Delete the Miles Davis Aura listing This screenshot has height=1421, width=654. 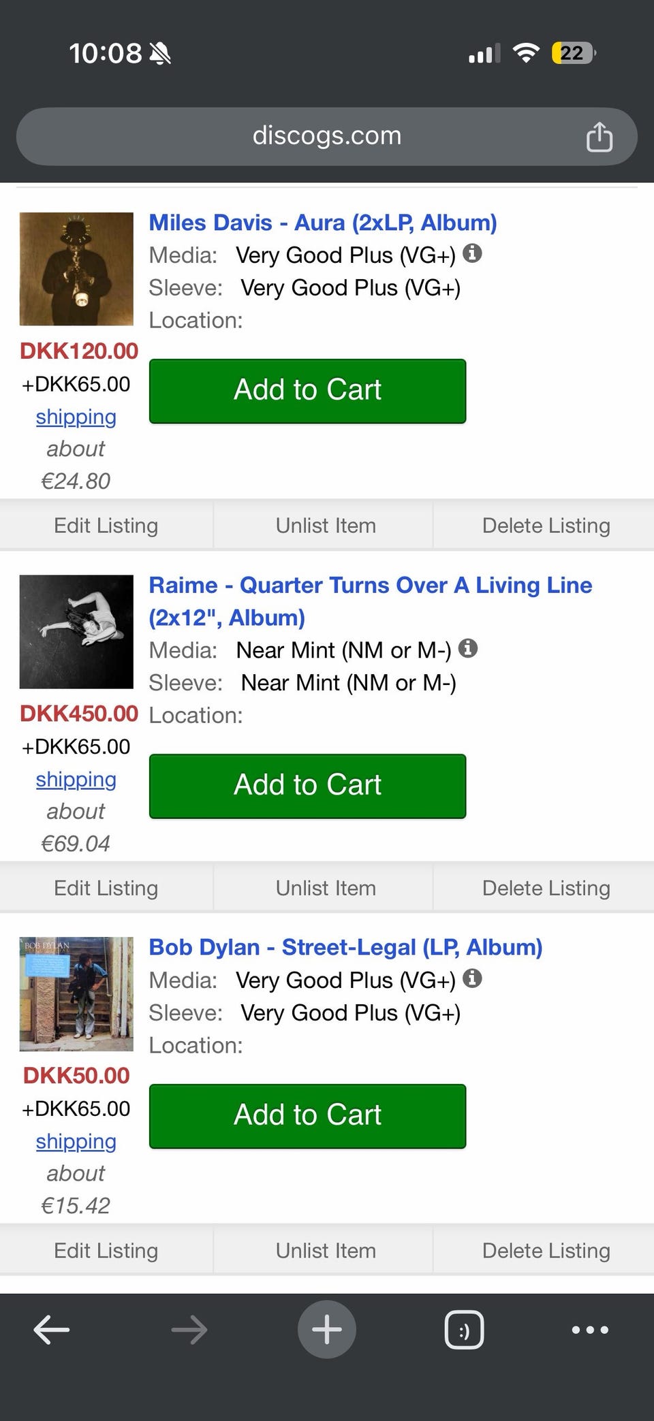point(546,526)
